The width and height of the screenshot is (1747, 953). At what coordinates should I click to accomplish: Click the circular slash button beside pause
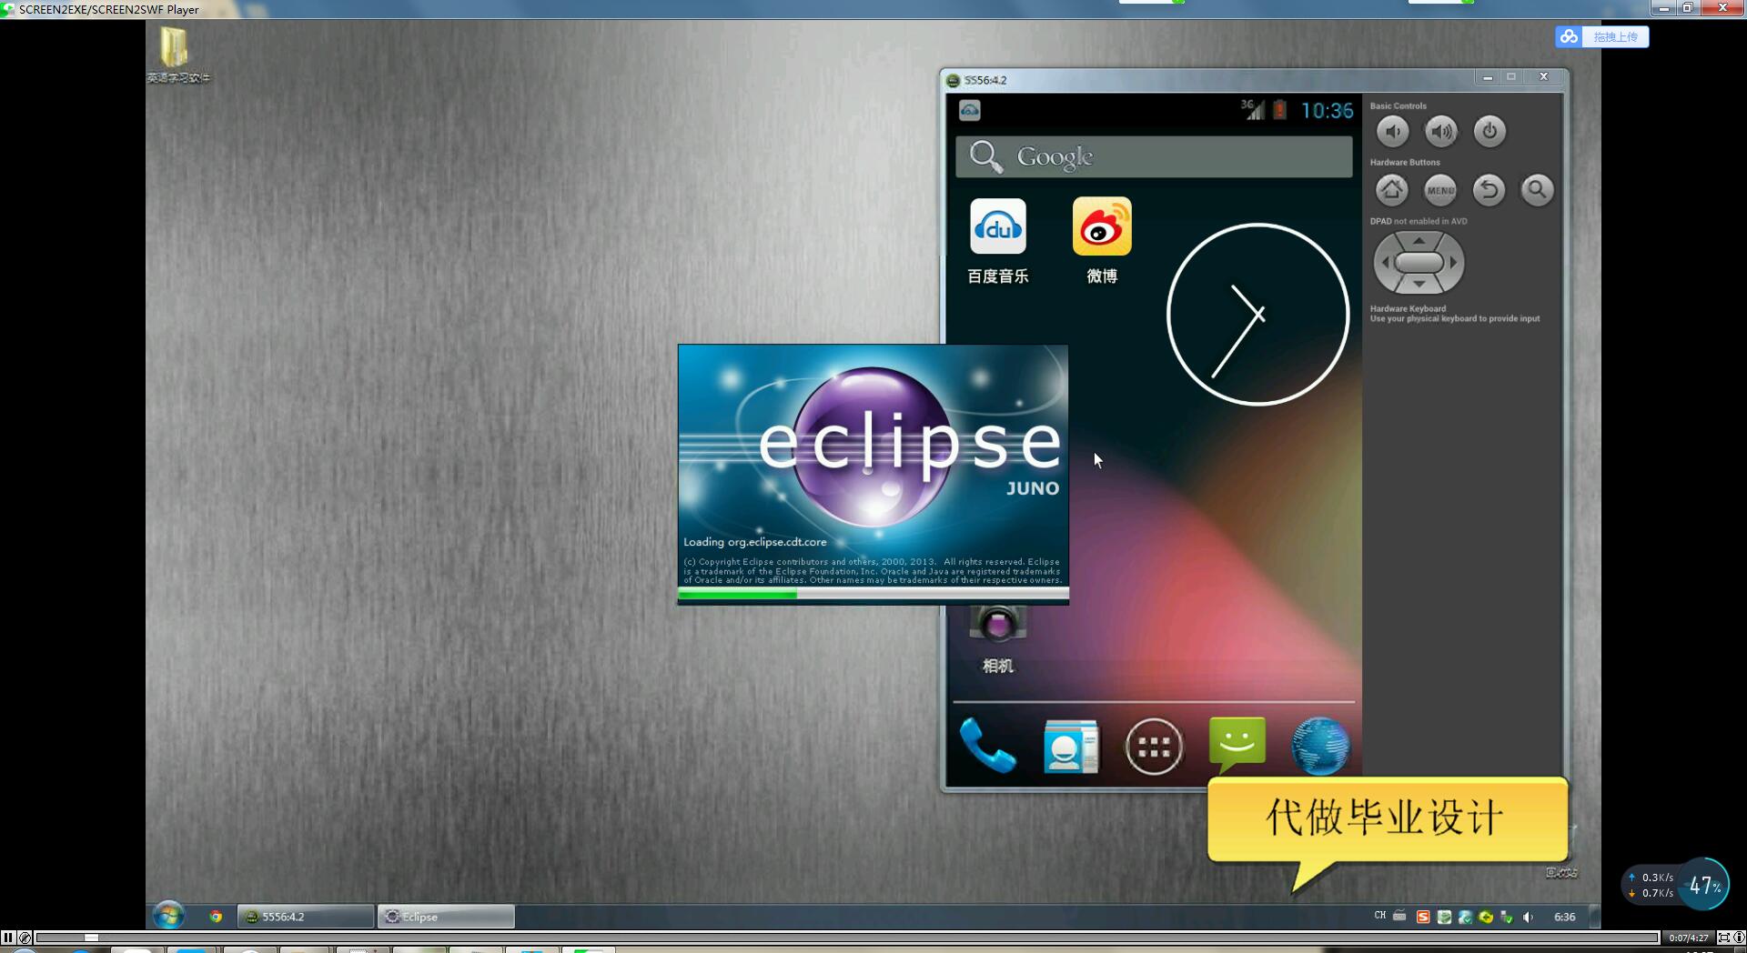point(25,938)
